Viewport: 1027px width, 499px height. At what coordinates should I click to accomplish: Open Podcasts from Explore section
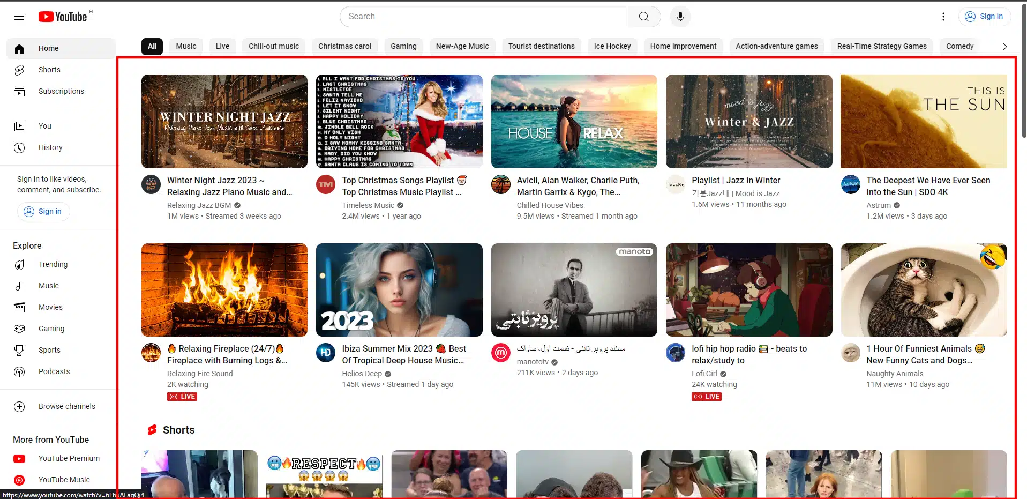(54, 371)
